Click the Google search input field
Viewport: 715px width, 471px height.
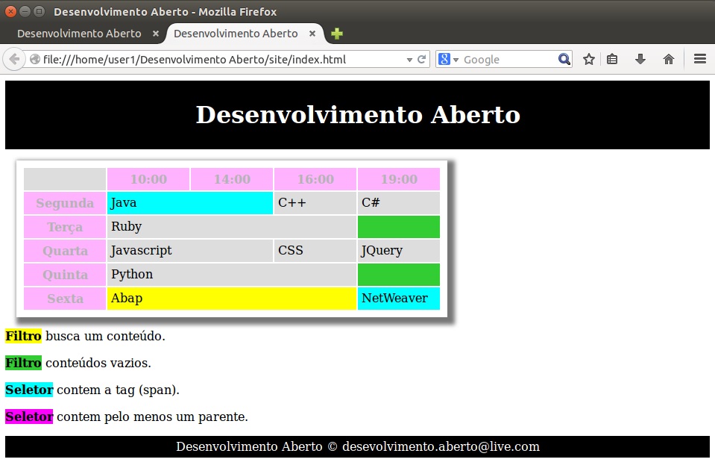pyautogui.click(x=507, y=60)
